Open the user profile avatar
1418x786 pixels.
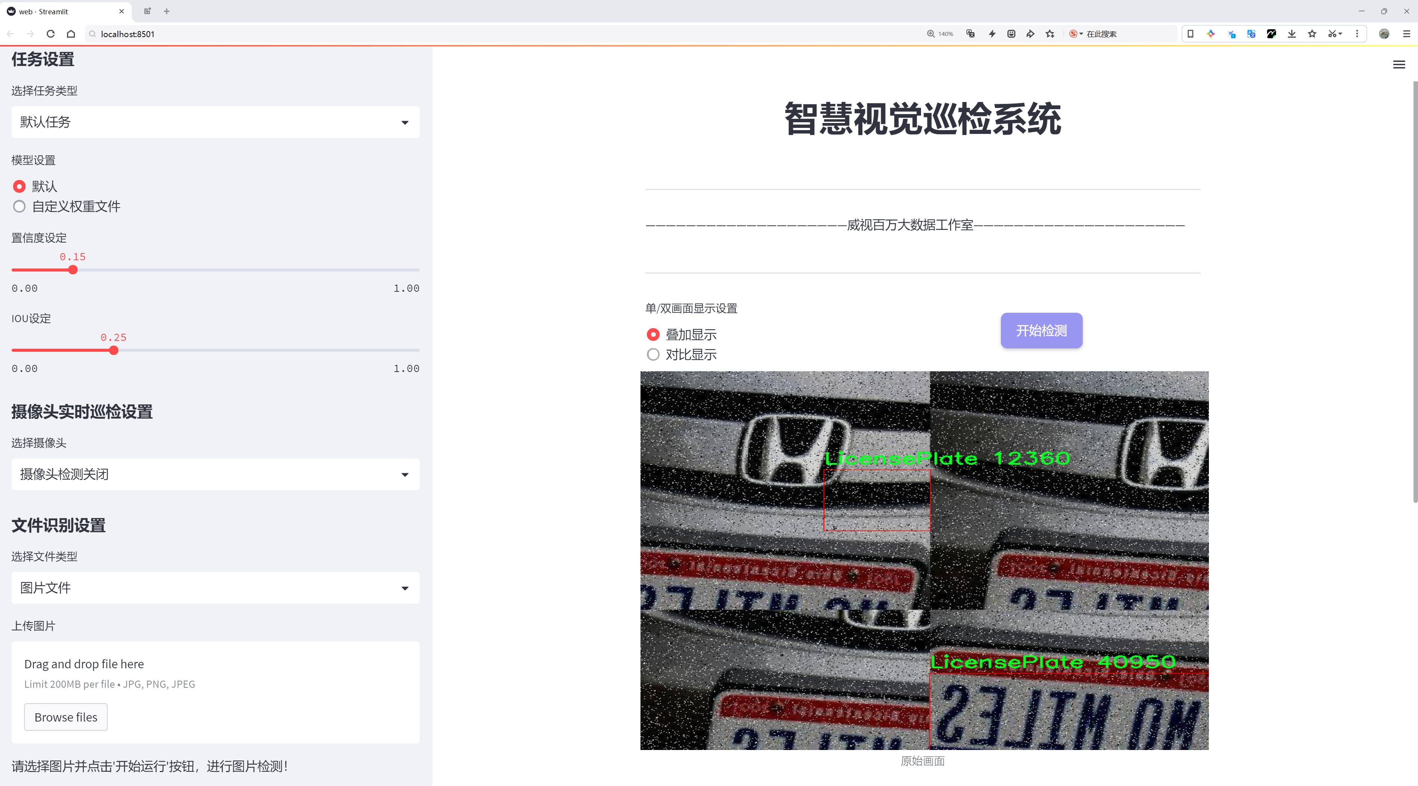tap(1384, 33)
